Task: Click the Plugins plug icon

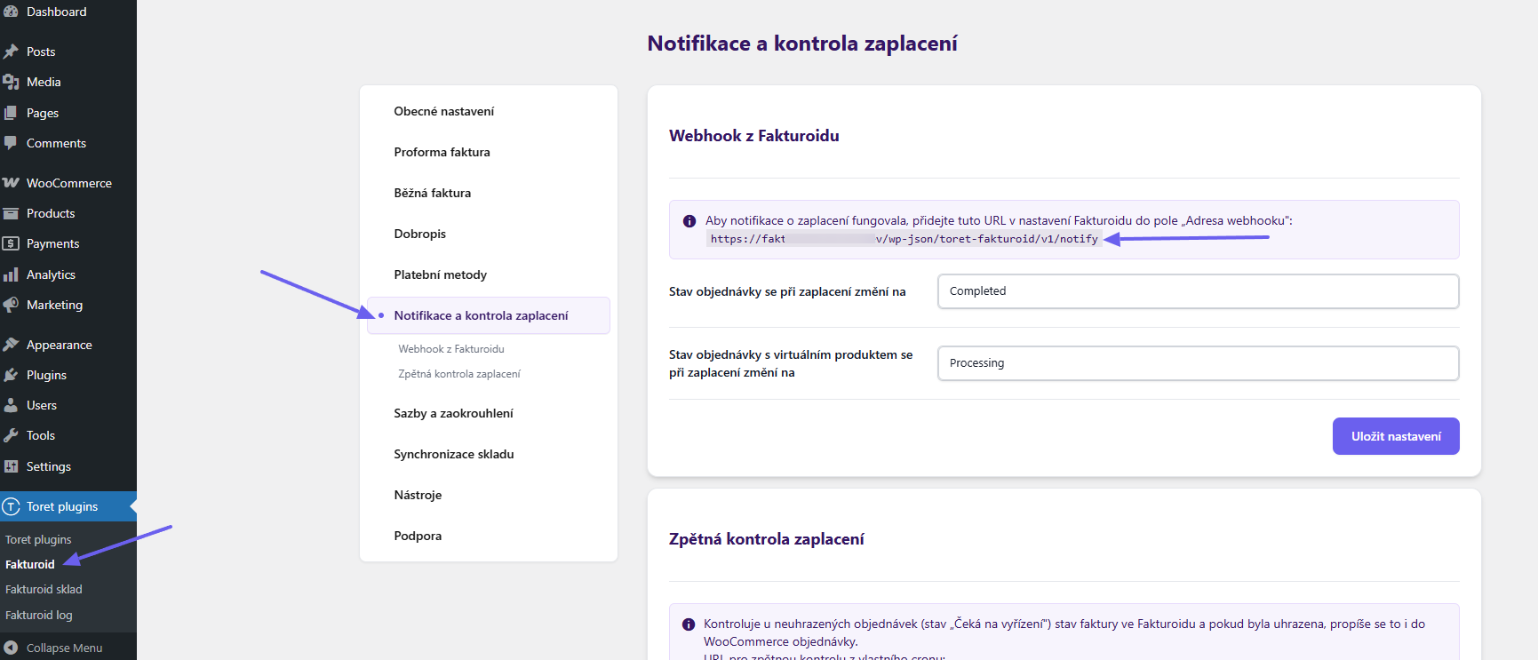Action: (11, 375)
